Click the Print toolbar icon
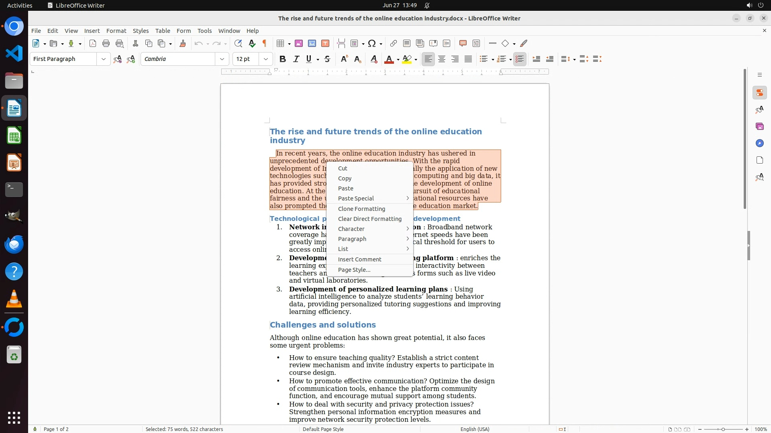Viewport: 771px width, 433px height. tap(106, 44)
